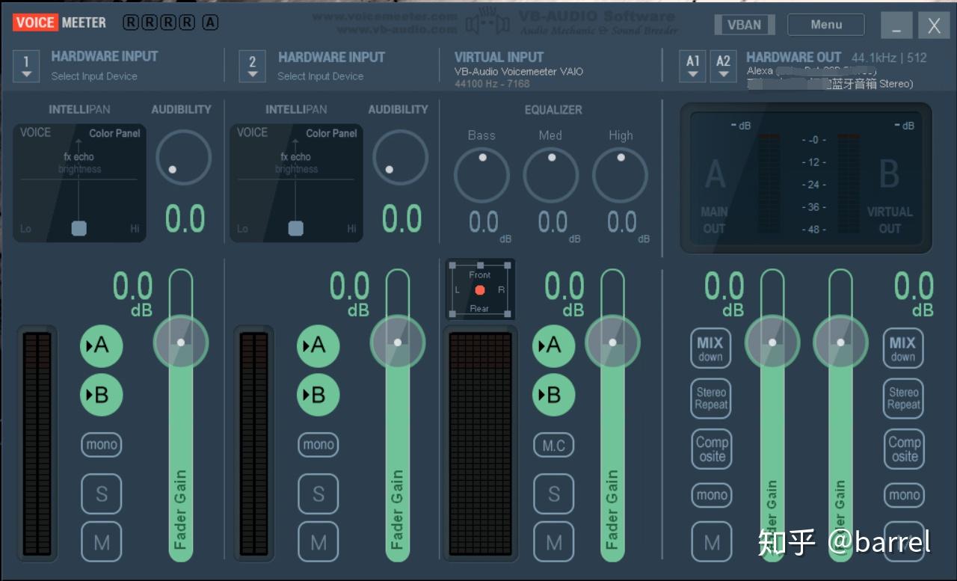Image resolution: width=957 pixels, height=581 pixels.
Task: Enable mono on Hardware Input 2
Action: pos(319,445)
